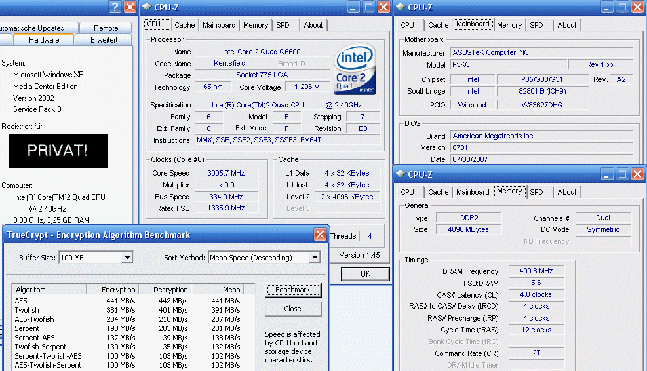This screenshot has width=647, height=371.
Task: Sort by the Encryption column header
Action: [113, 289]
